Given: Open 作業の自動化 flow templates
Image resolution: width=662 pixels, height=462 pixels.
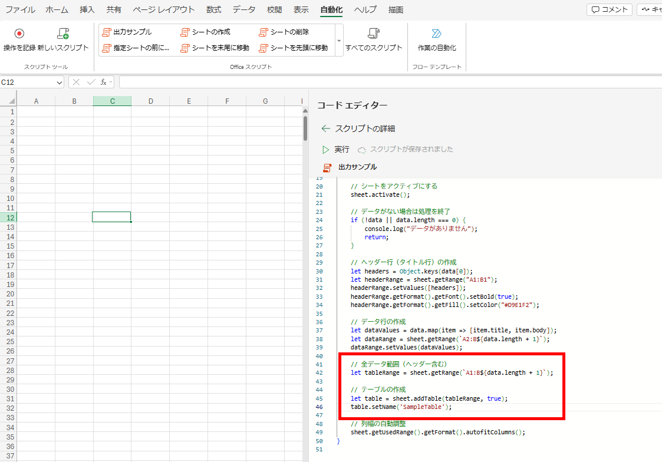Looking at the screenshot, I should click(436, 39).
